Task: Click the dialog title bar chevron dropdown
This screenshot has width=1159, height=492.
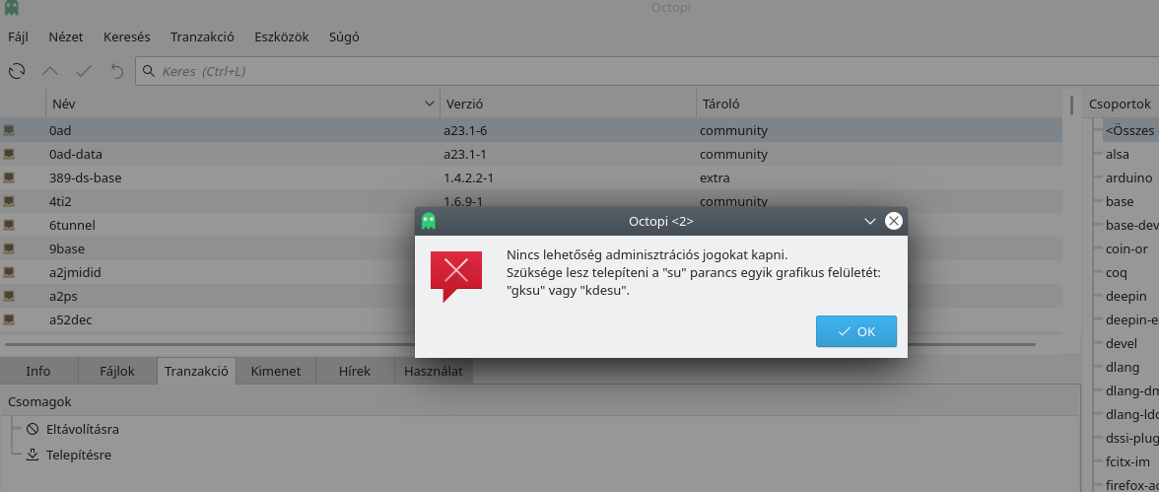Action: coord(870,221)
